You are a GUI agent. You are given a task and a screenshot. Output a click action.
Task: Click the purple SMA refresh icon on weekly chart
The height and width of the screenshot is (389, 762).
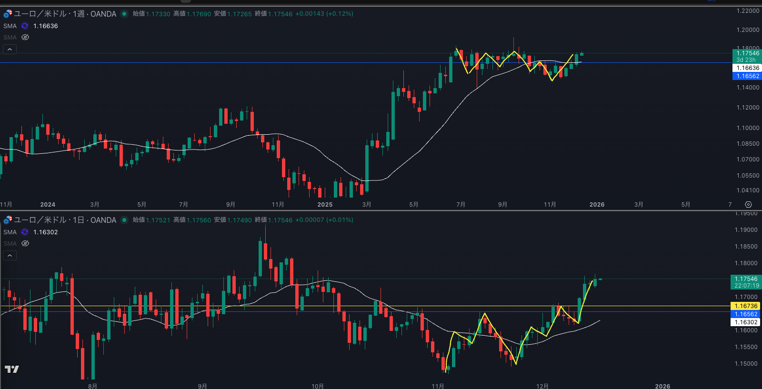pyautogui.click(x=25, y=26)
